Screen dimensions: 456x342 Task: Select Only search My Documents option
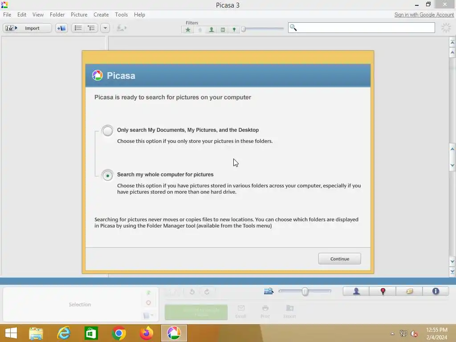[107, 130]
